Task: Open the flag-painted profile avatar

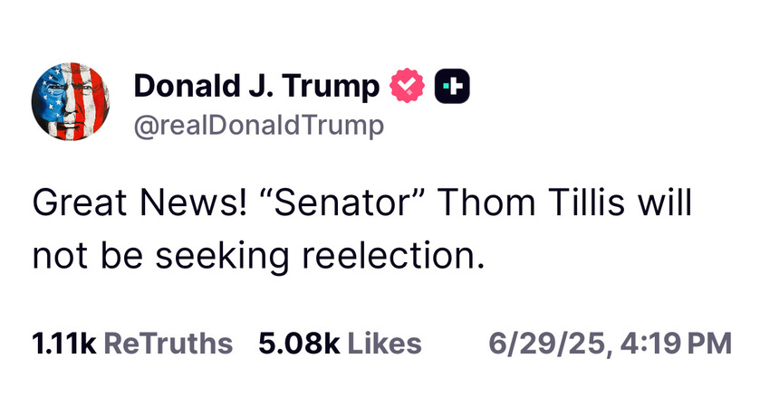Action: point(71,101)
